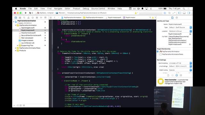Image resolution: width=205 pixels, height=115 pixels.
Task: Open the file Type dropdown
Action: coord(180,27)
